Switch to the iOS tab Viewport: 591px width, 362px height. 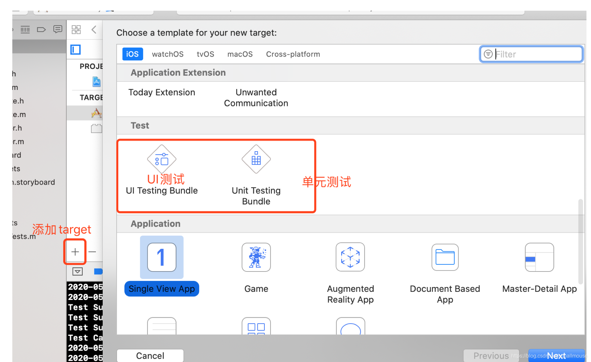pyautogui.click(x=133, y=54)
